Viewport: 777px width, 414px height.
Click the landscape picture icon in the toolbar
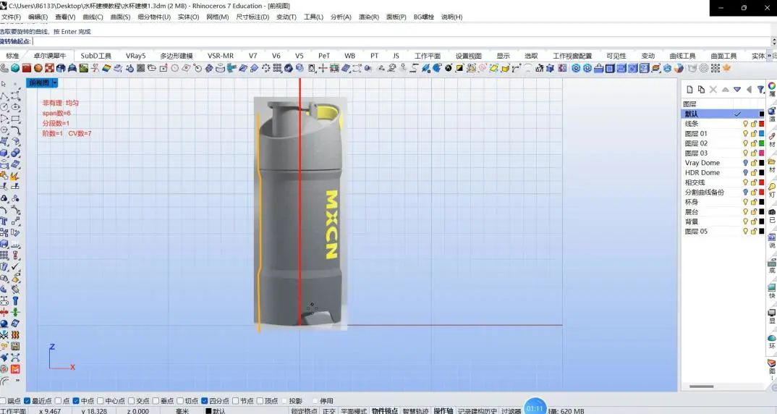point(84,68)
